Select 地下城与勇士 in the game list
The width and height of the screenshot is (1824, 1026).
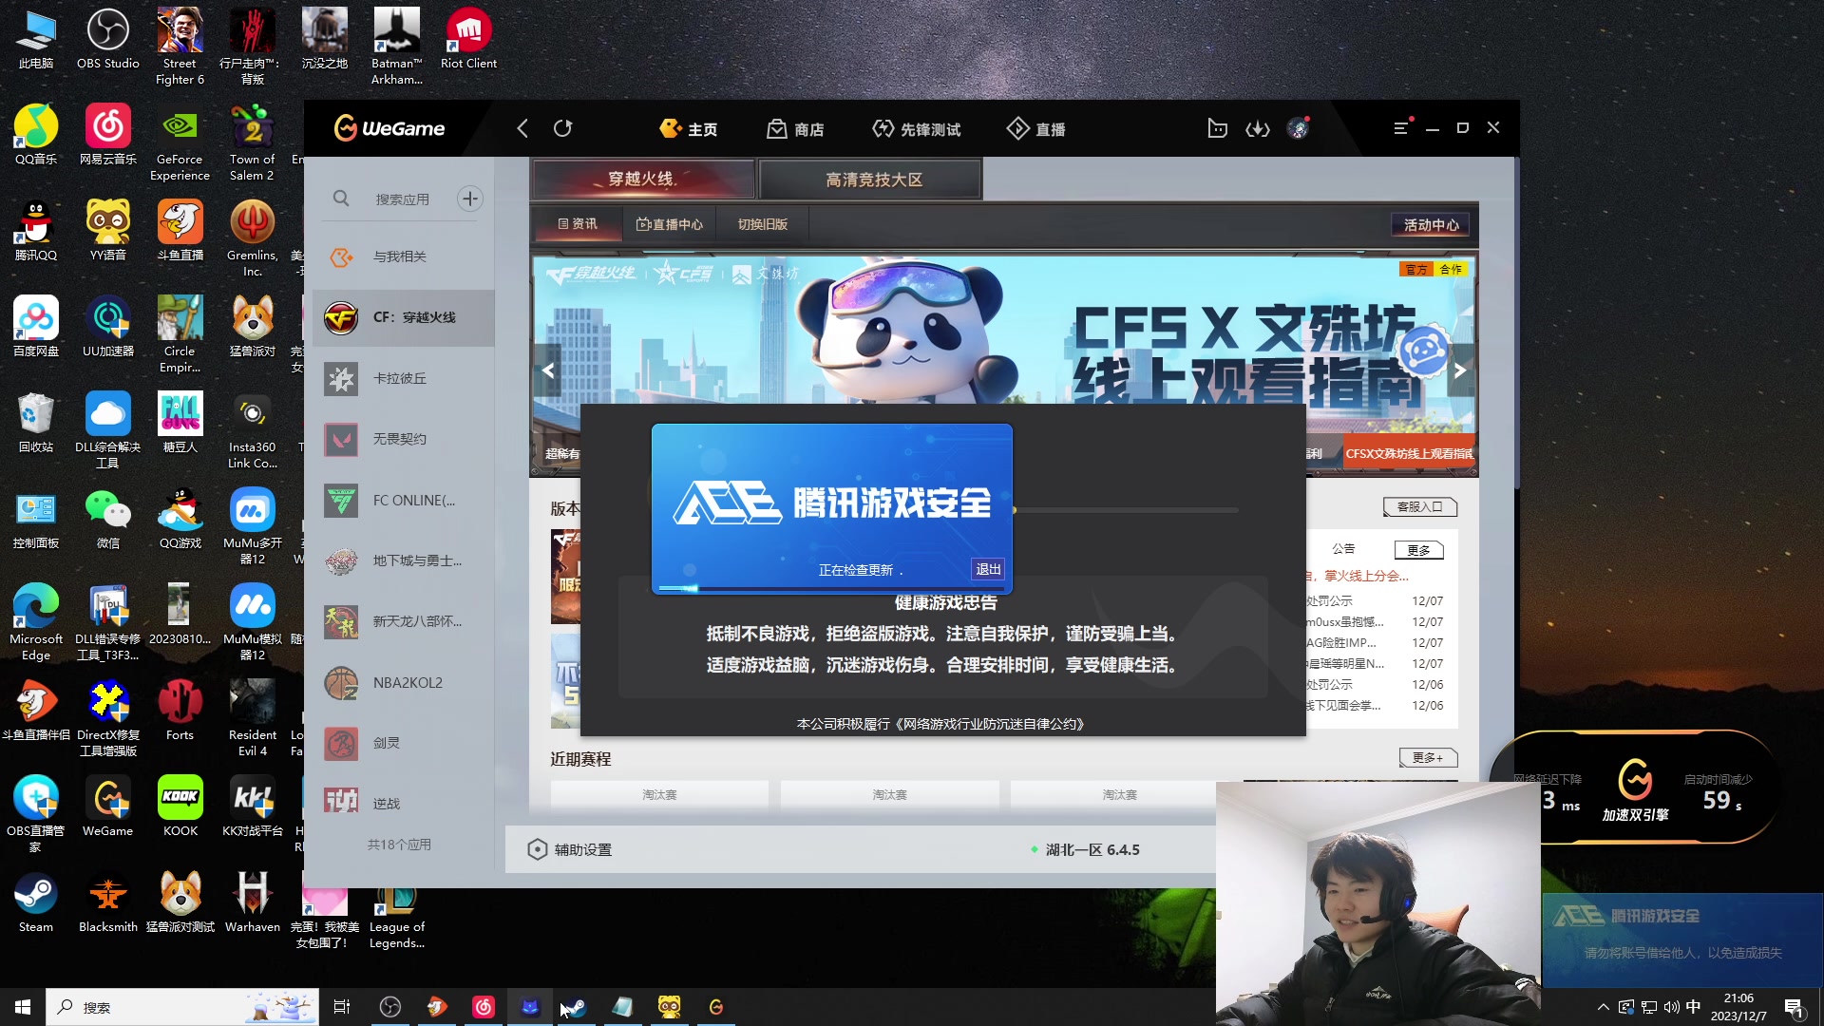(x=404, y=560)
